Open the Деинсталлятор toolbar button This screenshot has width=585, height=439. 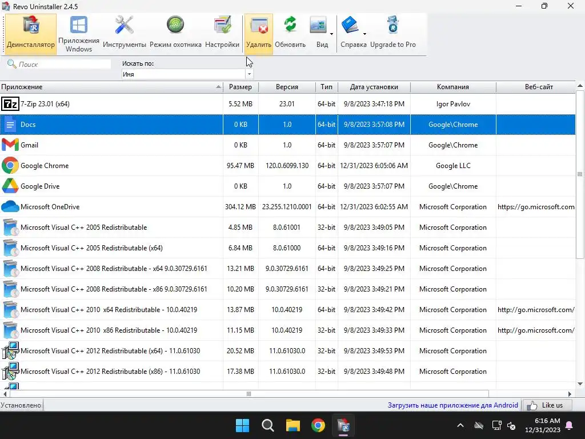tap(31, 34)
